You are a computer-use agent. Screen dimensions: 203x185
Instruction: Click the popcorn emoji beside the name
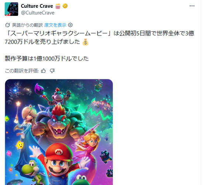[x=58, y=6]
